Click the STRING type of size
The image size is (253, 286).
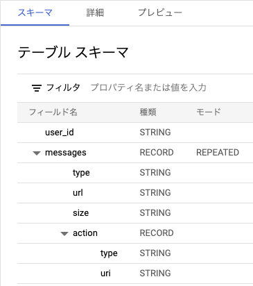tap(155, 213)
